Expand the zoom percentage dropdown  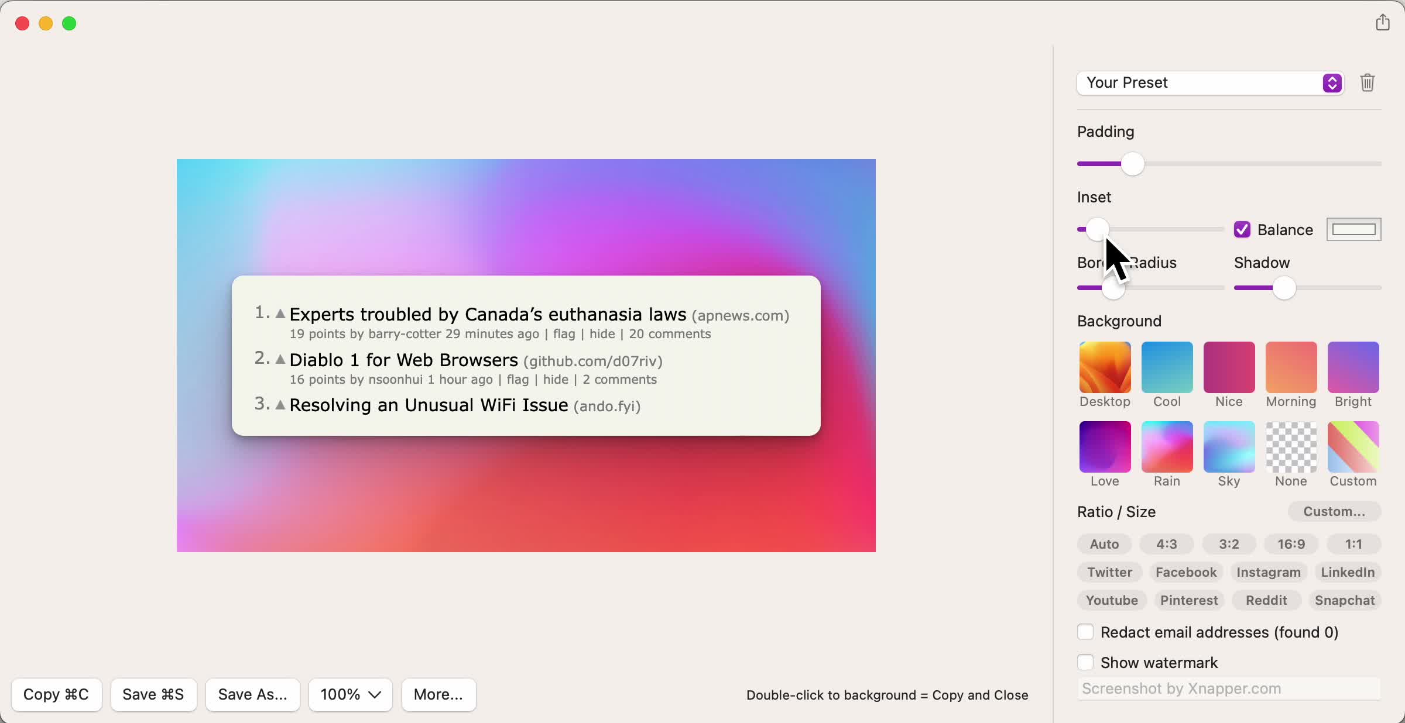(349, 694)
